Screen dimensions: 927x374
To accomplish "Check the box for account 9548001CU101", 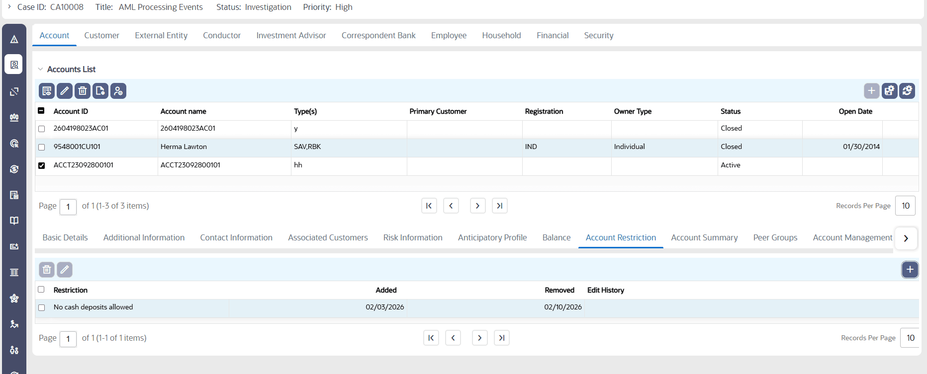I will point(41,147).
